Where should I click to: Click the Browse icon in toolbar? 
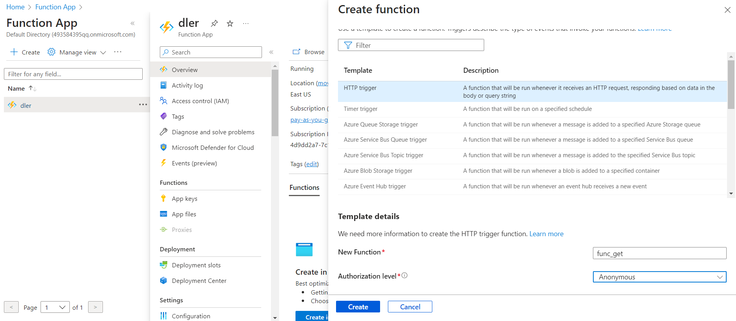coord(297,52)
